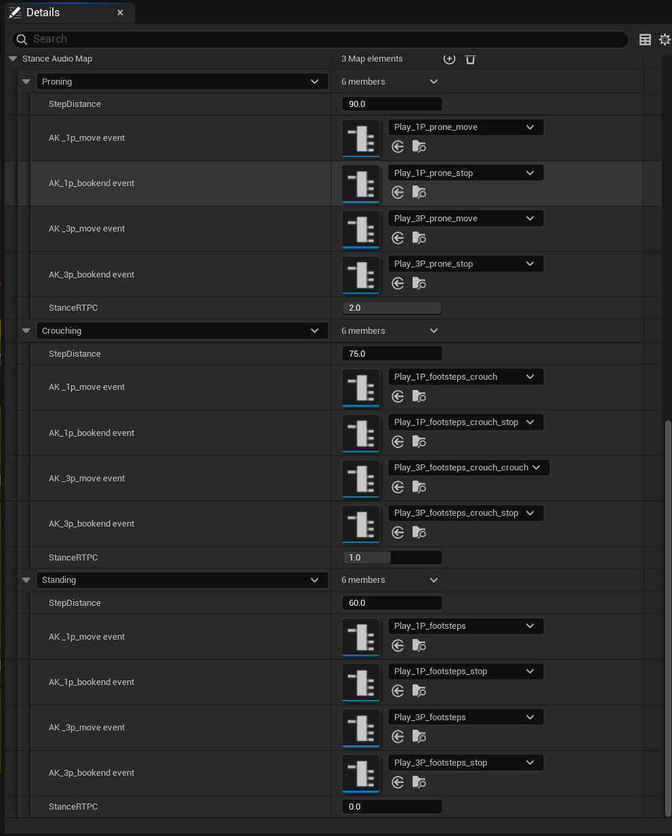The image size is (672, 836).
Task: Browse to Play_3P_footsteps in Content Browser
Action: point(419,736)
